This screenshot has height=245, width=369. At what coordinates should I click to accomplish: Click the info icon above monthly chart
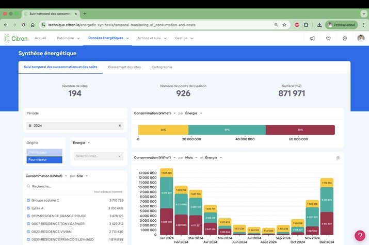tap(338, 158)
